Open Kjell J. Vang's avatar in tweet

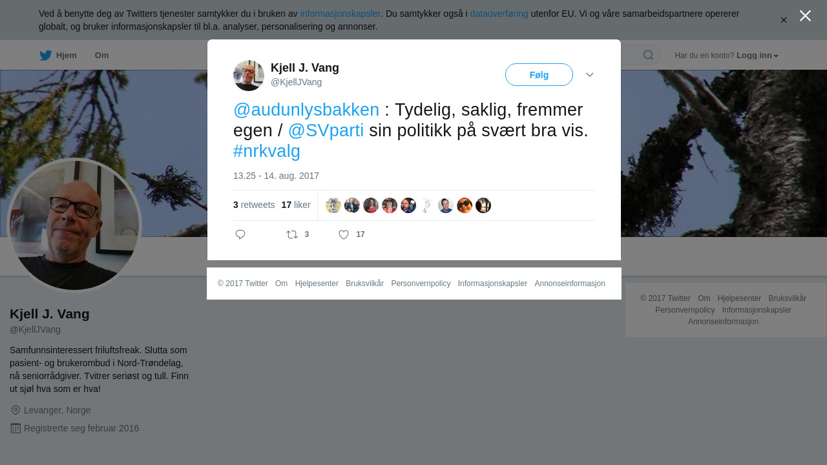249,76
